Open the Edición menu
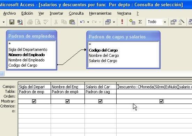 tap(27, 13)
